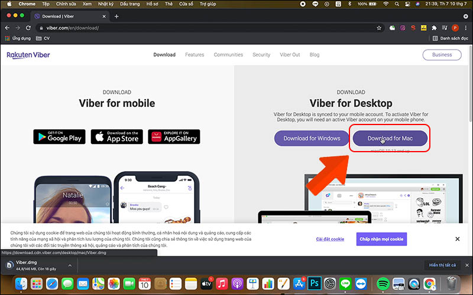473x295 pixels.
Task: Open the Nhật ký menu
Action: tap(106, 4)
